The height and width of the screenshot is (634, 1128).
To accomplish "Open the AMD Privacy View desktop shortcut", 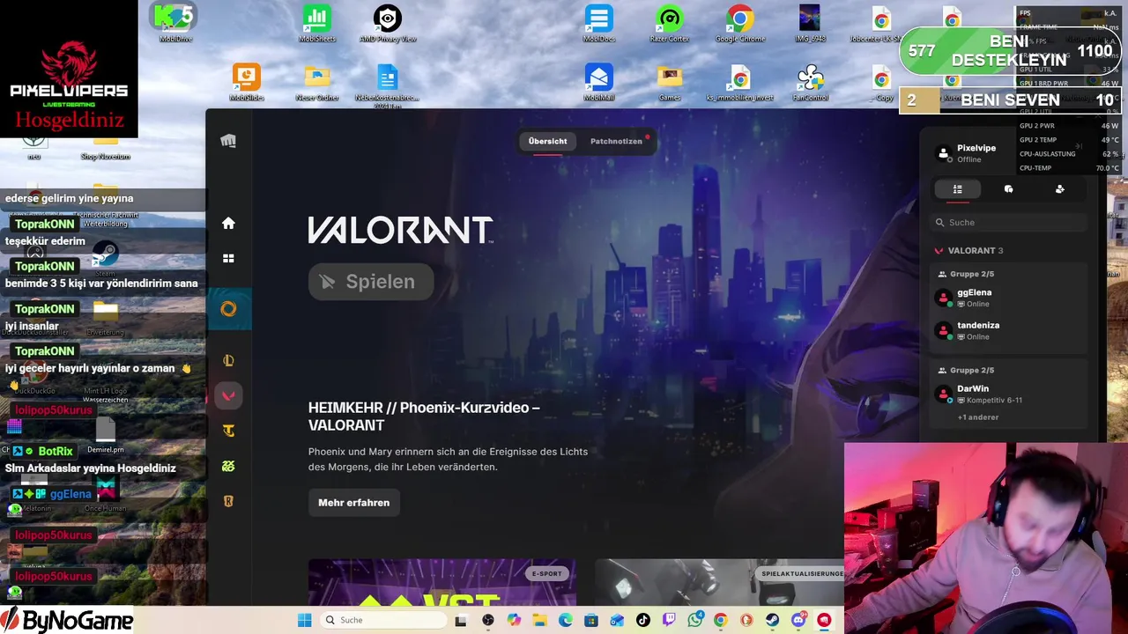I will coord(388,24).
